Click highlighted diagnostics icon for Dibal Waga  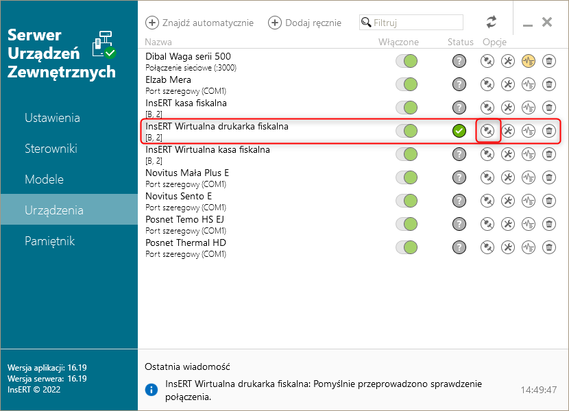point(529,61)
